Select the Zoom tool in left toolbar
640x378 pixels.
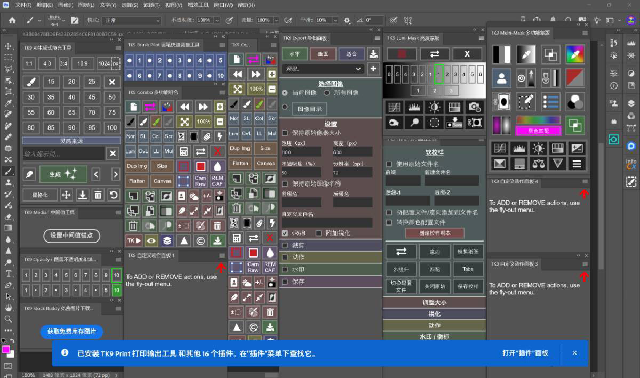(8, 319)
